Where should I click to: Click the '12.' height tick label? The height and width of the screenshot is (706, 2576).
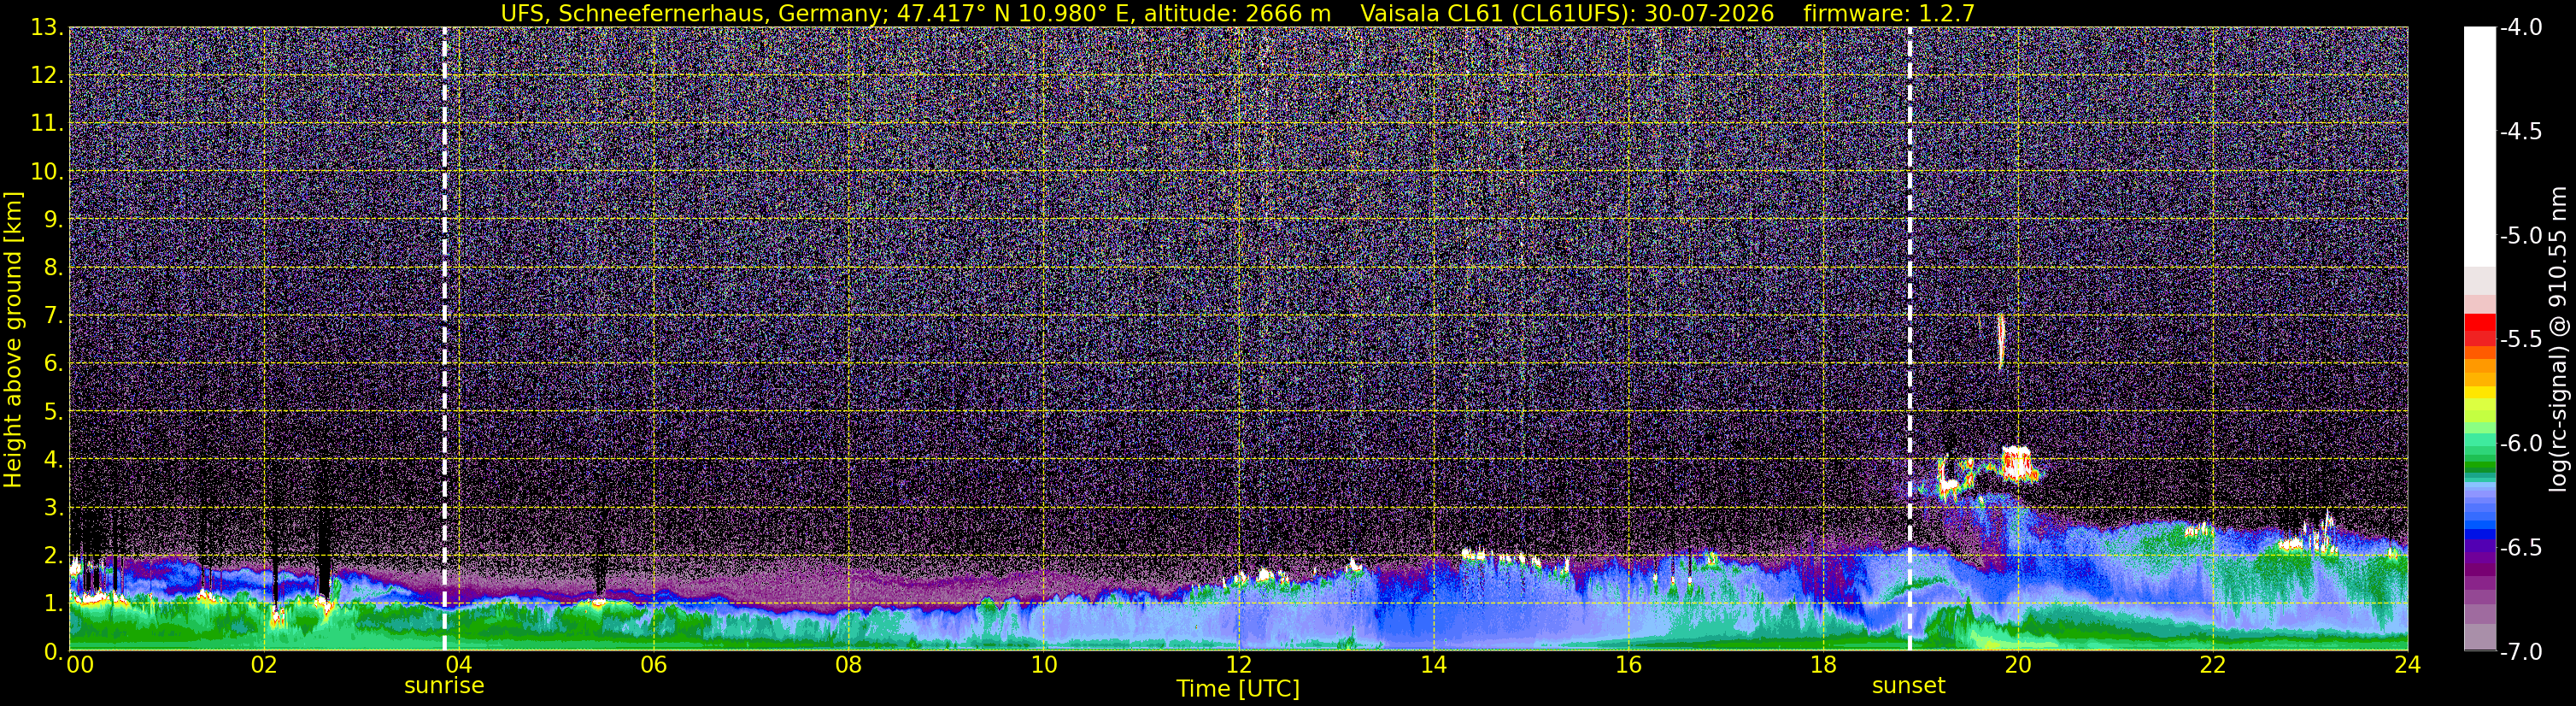point(48,75)
